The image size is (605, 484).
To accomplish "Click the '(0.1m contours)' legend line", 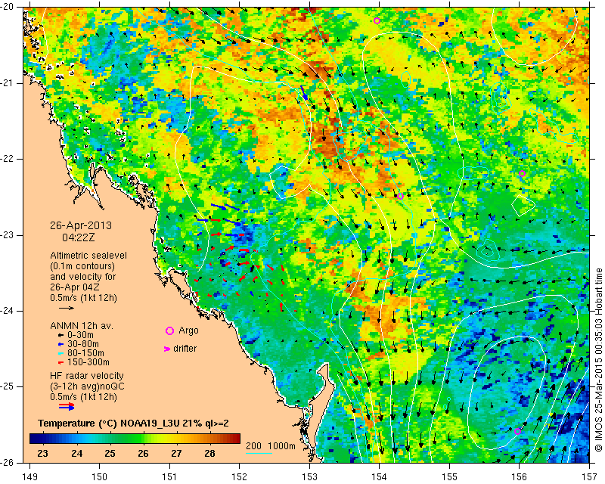I will click(x=82, y=266).
